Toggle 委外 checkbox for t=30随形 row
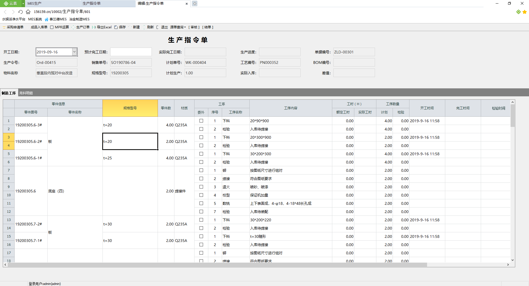Image resolution: width=529 pixels, height=286 pixels. click(201, 236)
